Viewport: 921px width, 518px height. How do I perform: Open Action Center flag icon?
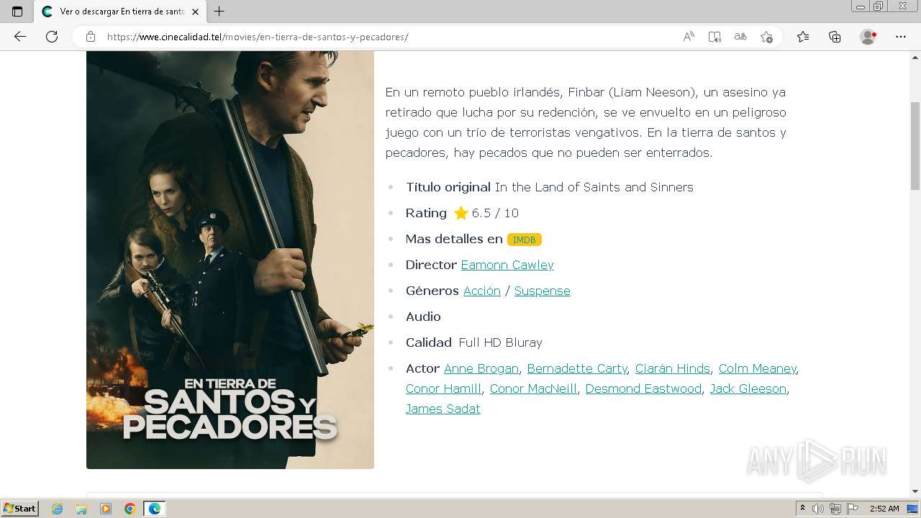coord(853,509)
